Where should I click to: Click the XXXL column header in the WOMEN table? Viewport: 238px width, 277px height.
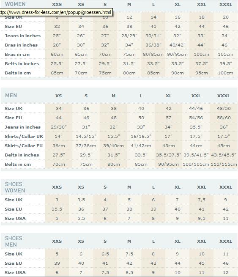tap(226, 4)
